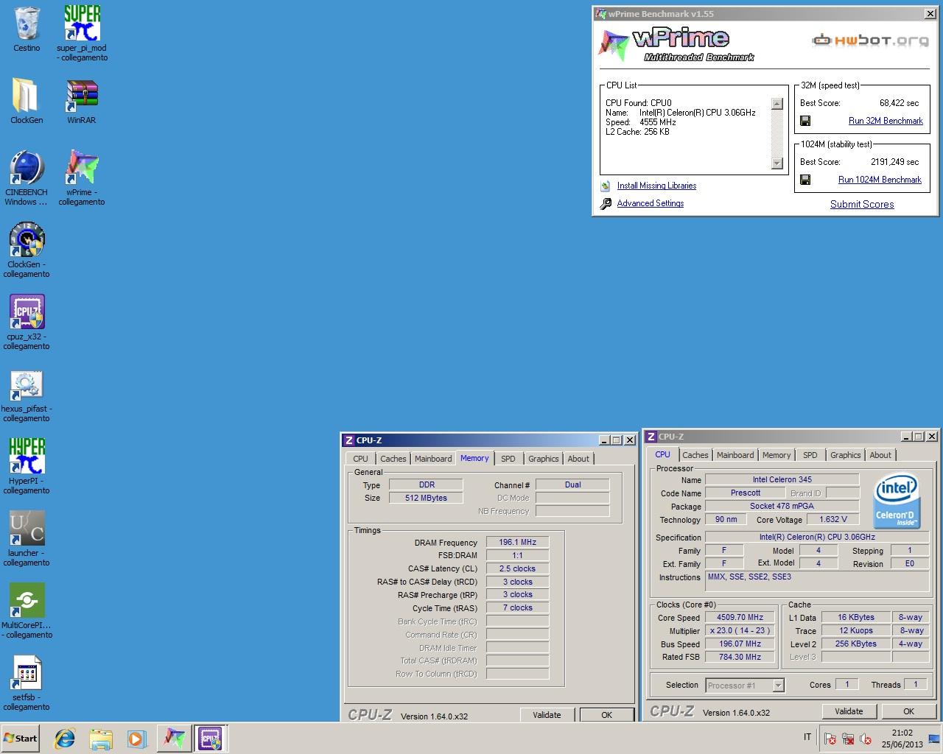
Task: Select the setfsb collegamento icon
Action: click(27, 683)
